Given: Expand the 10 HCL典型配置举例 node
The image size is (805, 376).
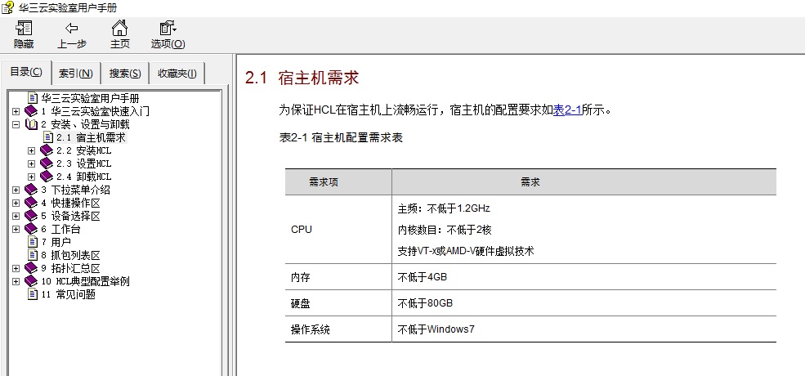Looking at the screenshot, I should click(x=16, y=281).
